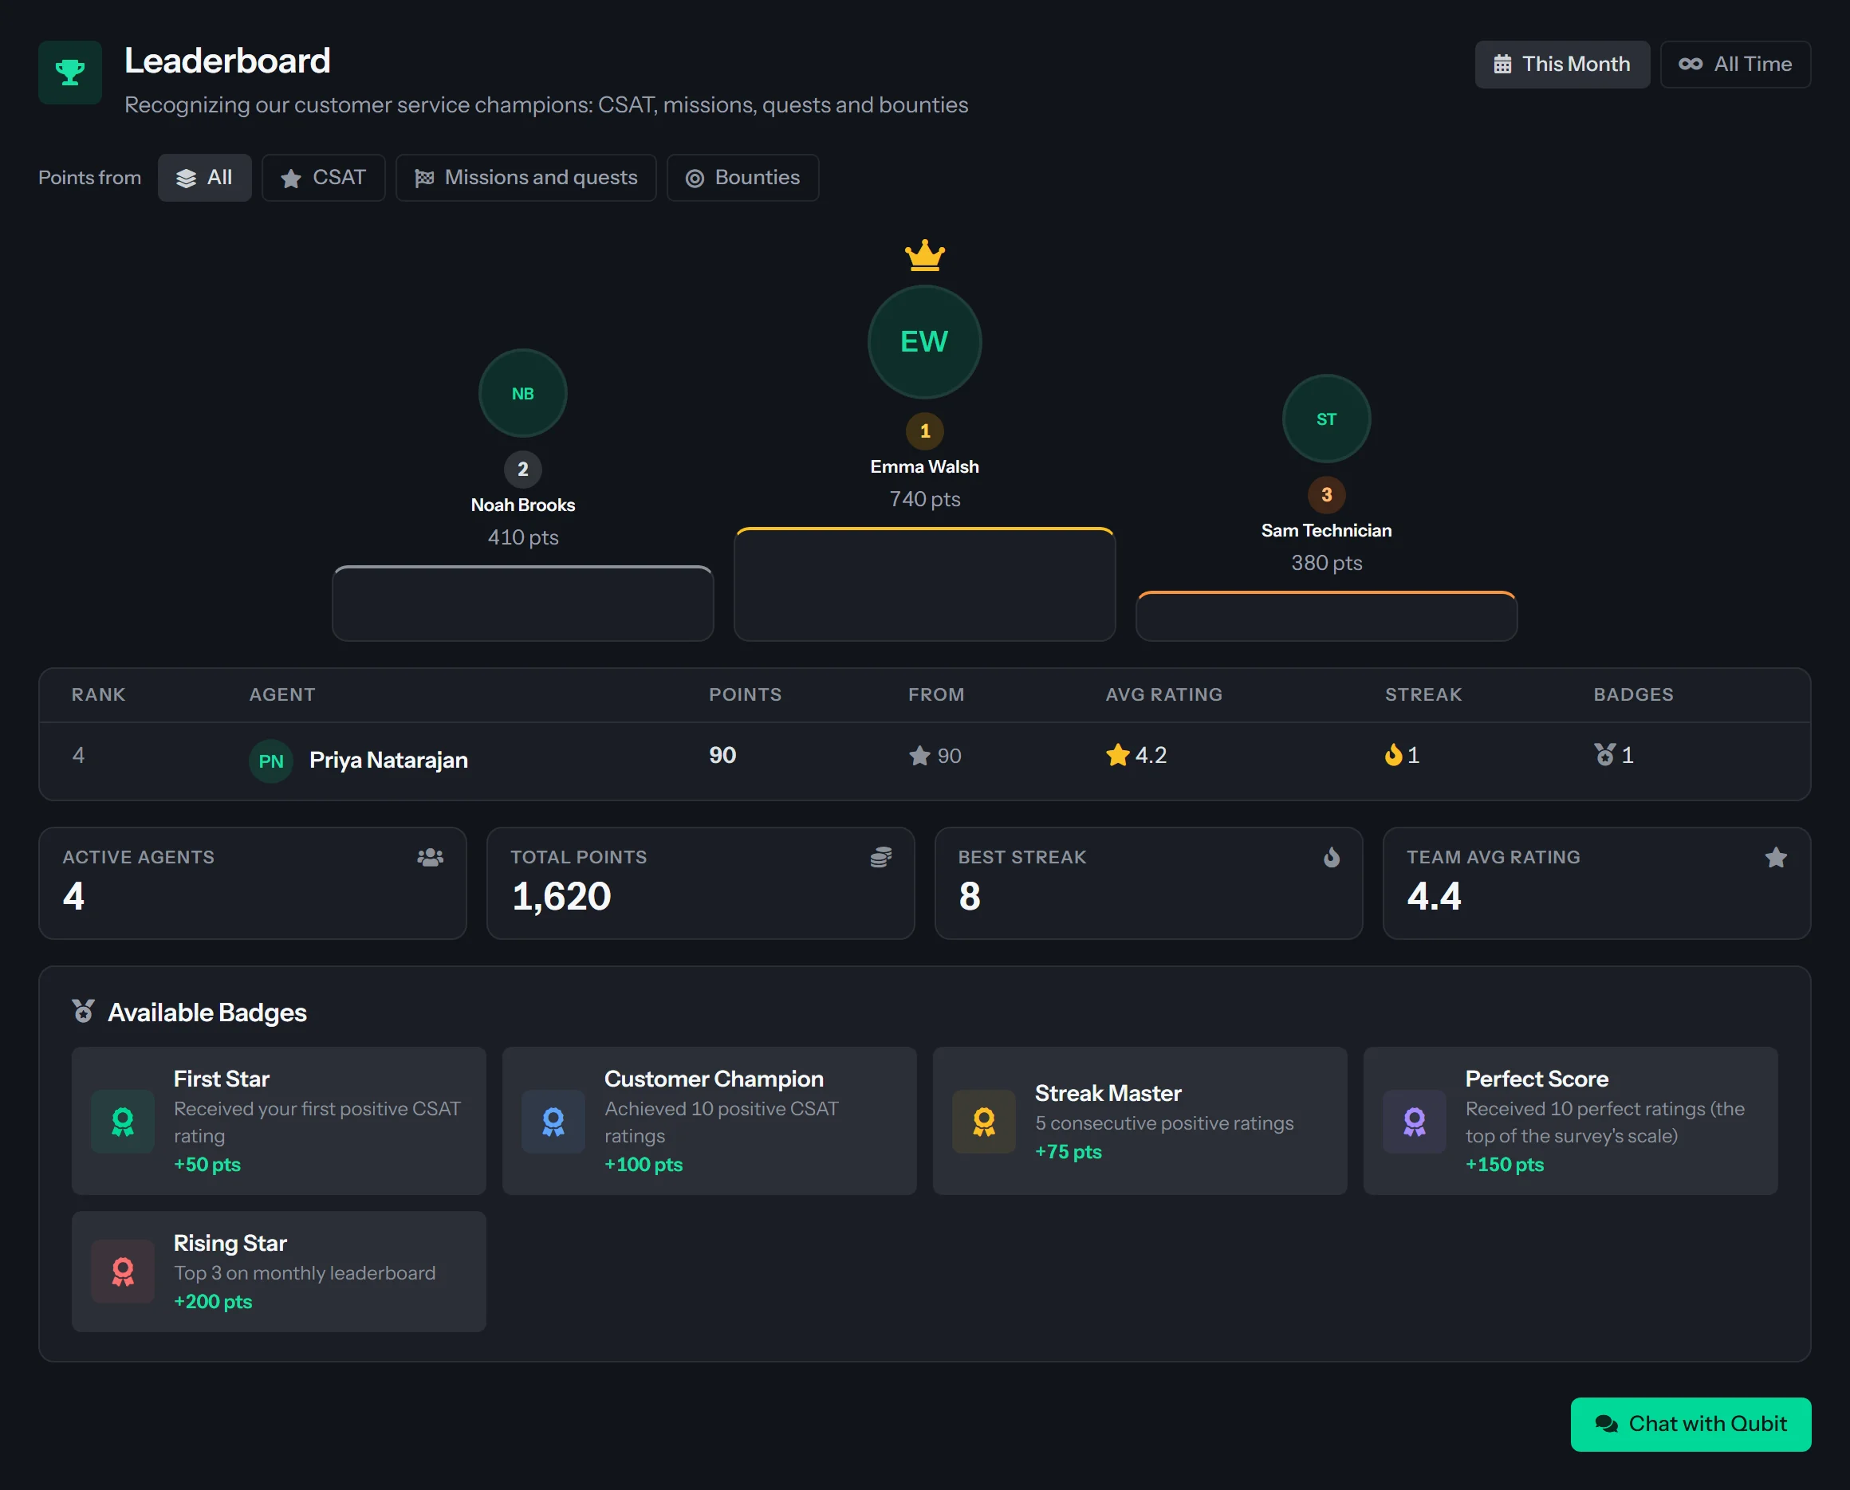The height and width of the screenshot is (1490, 1850).
Task: Click the people icon on Active Agents card
Action: (430, 858)
